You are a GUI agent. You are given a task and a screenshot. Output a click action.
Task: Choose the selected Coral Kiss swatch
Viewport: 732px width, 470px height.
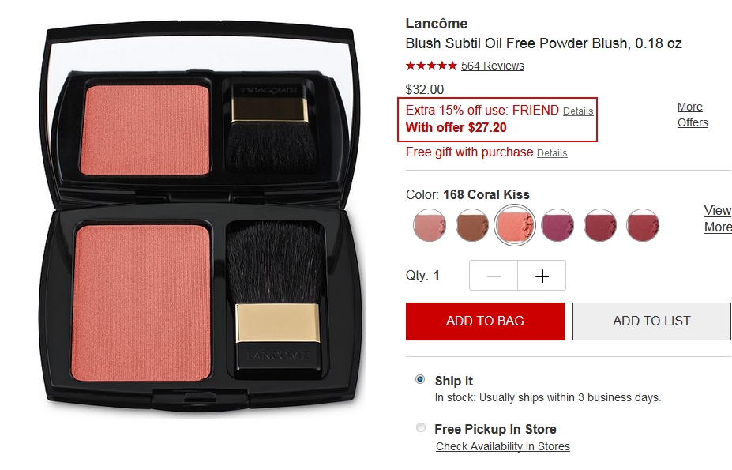coord(515,225)
